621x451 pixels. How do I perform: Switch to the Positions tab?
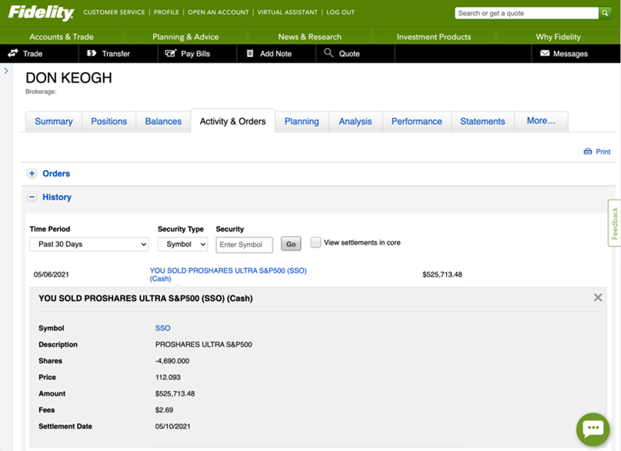109,121
